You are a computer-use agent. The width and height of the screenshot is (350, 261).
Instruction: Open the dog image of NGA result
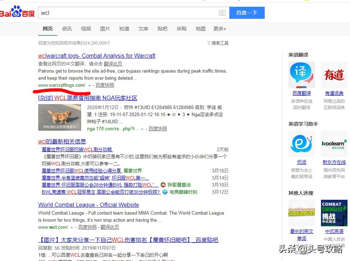[59, 117]
